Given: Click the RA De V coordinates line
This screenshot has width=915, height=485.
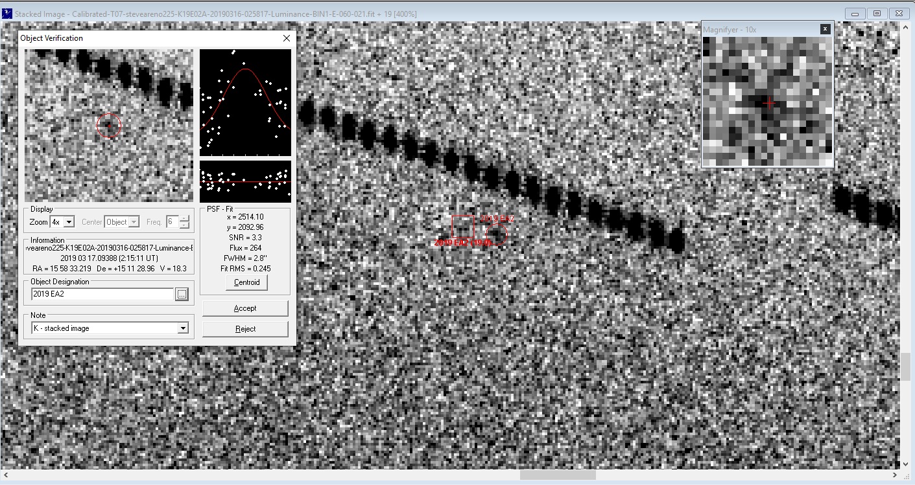Looking at the screenshot, I should tap(109, 268).
